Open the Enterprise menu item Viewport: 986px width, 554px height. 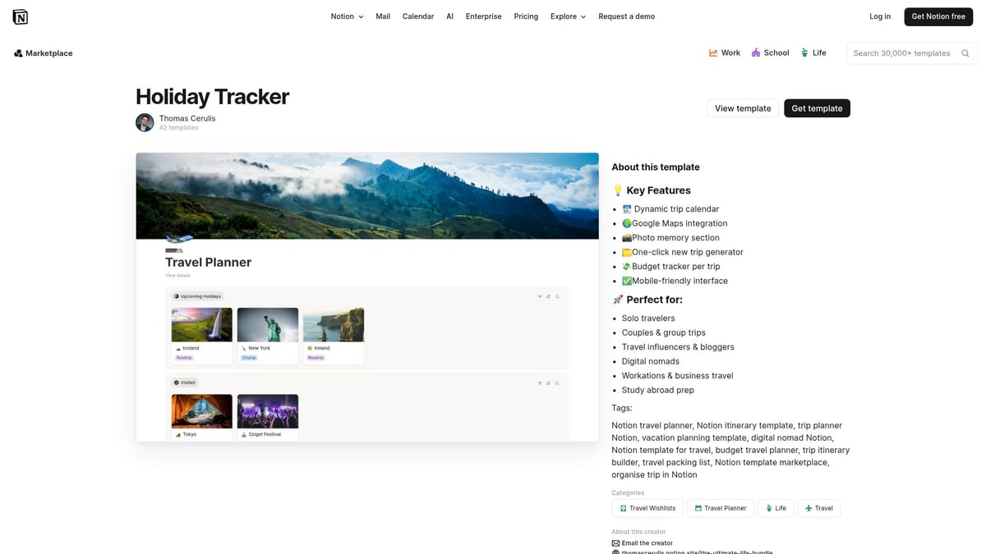[483, 16]
